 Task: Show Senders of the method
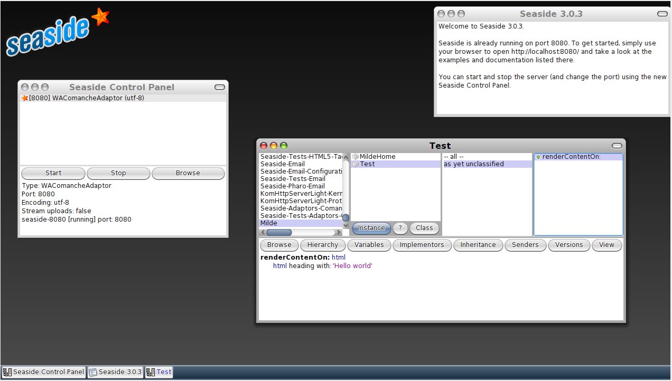pyautogui.click(x=525, y=245)
